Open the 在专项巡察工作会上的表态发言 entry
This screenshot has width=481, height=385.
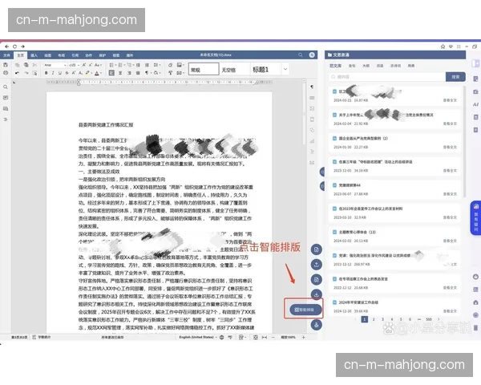tap(363, 279)
